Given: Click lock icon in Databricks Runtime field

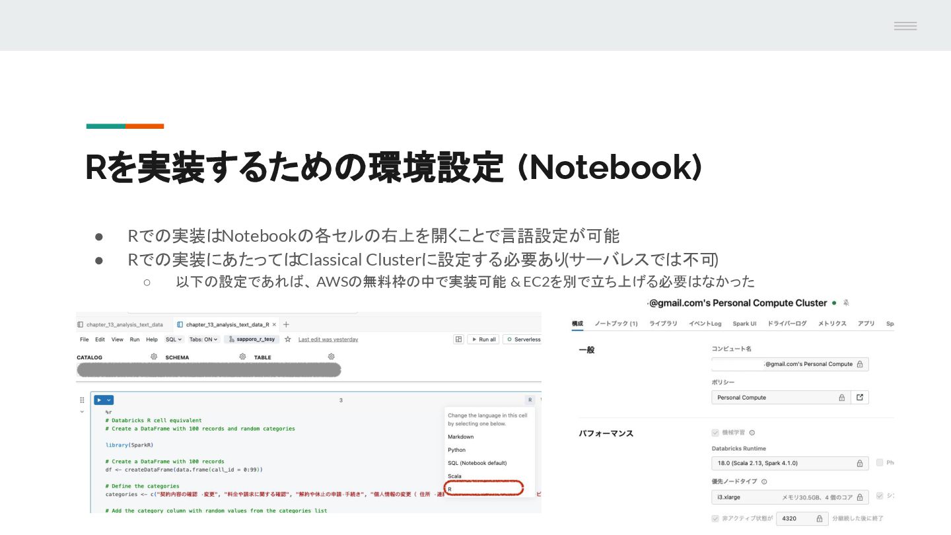Looking at the screenshot, I should point(859,463).
